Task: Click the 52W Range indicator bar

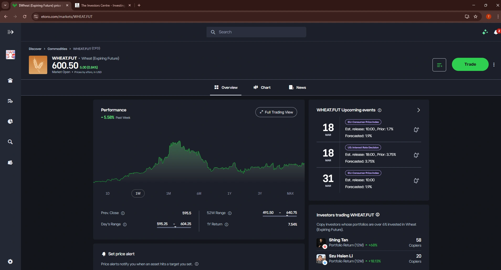Action: (x=280, y=216)
